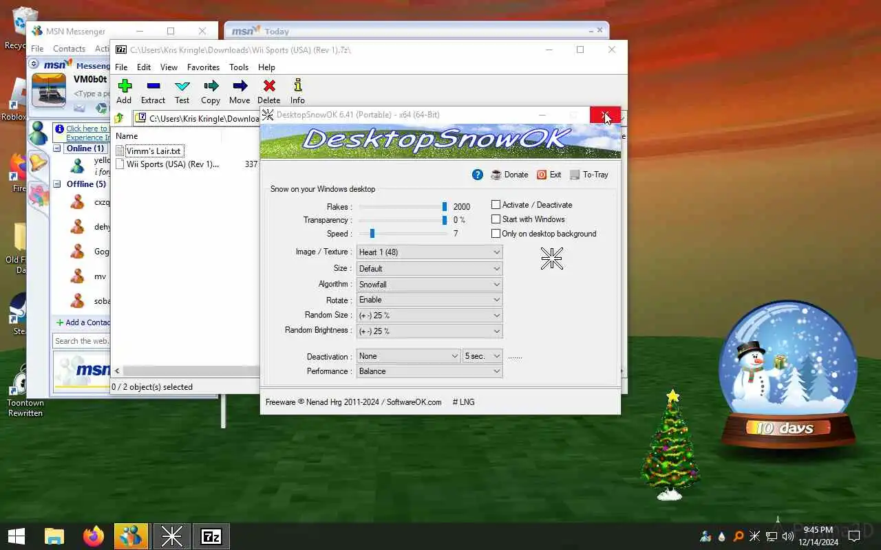The height and width of the screenshot is (550, 881).
Task: Click the MSN Search the web field
Action: [81, 341]
